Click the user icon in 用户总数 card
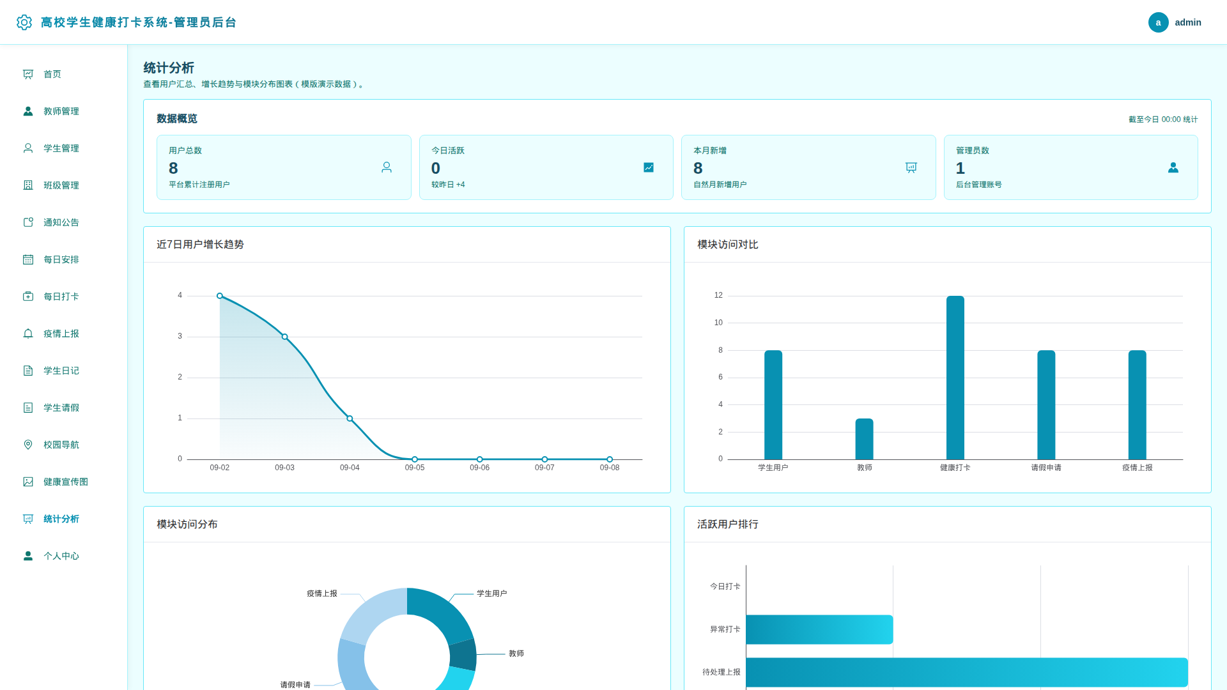This screenshot has height=690, width=1227. click(387, 167)
